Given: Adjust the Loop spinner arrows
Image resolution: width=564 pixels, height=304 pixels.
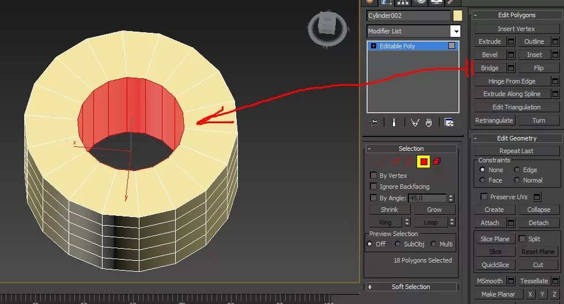Looking at the screenshot, I should (452, 222).
